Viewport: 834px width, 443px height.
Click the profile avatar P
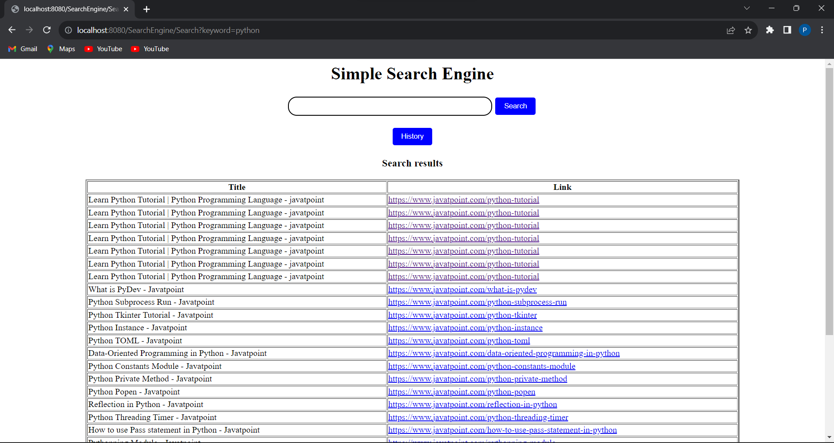pyautogui.click(x=805, y=30)
